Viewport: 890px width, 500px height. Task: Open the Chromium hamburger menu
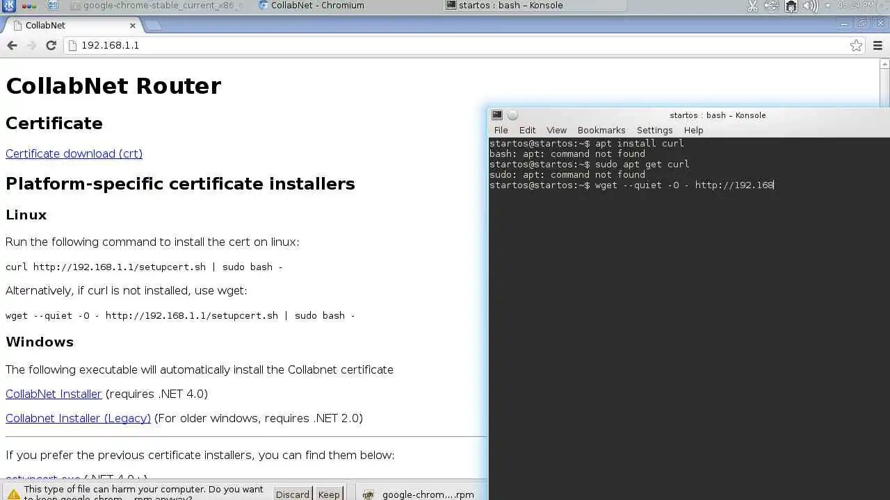[x=877, y=45]
